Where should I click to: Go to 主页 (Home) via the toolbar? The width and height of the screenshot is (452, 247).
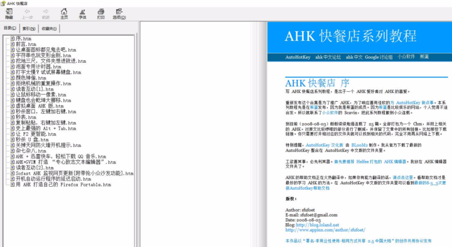tap(64, 14)
